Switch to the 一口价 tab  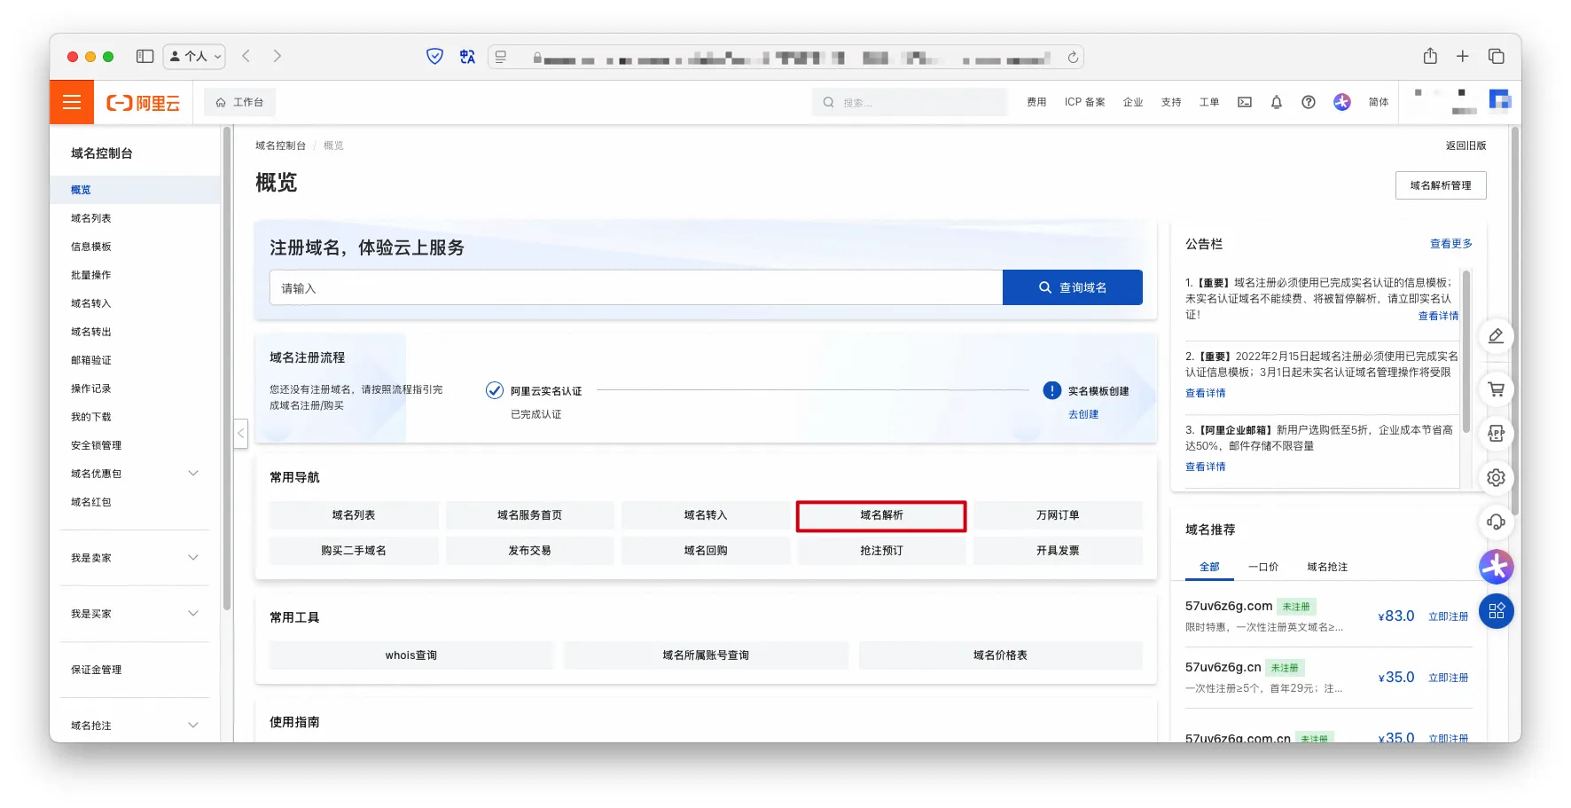[x=1262, y=567]
